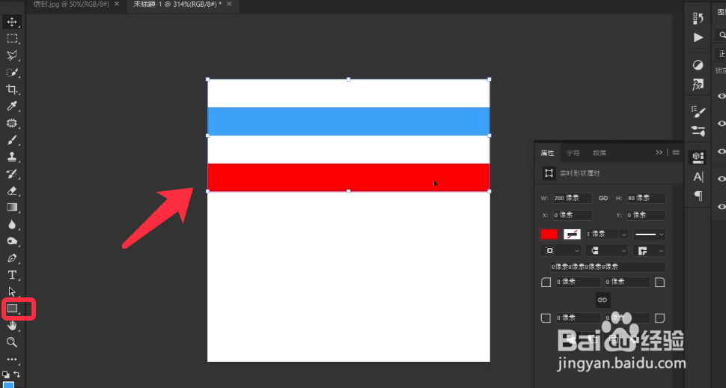Select the Patch healing tool
Viewport: 726px width, 388px height.
click(x=12, y=124)
